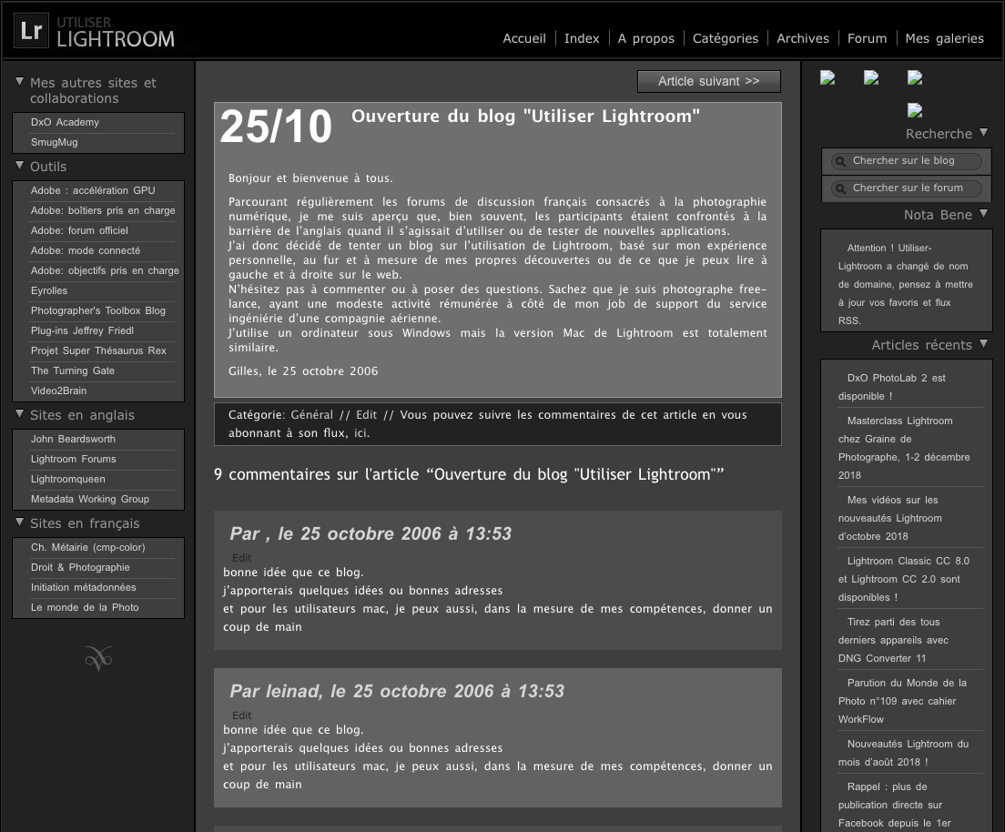Viewport: 1005px width, 832px height.
Task: Click the decorative flourish icon under sidebar
Action: click(x=98, y=658)
